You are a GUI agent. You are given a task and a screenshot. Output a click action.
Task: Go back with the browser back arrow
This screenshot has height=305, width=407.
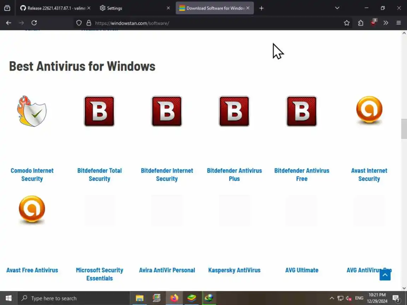pyautogui.click(x=8, y=23)
